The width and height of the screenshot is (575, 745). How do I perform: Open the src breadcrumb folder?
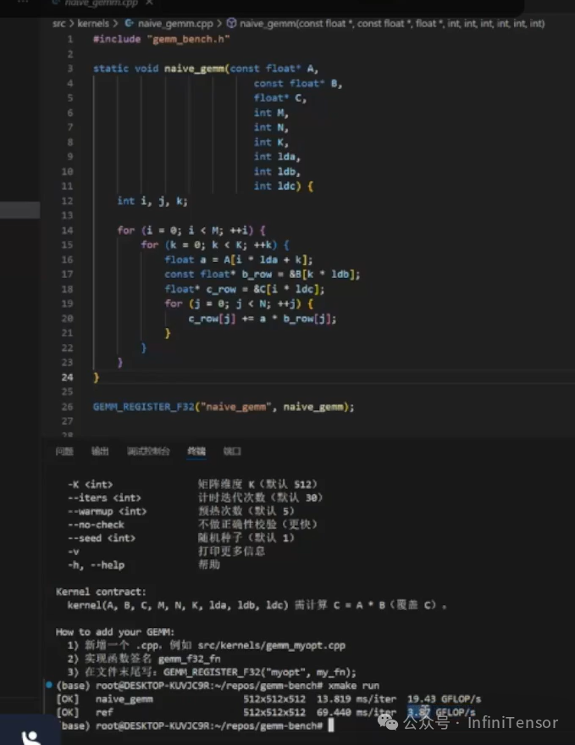[58, 23]
